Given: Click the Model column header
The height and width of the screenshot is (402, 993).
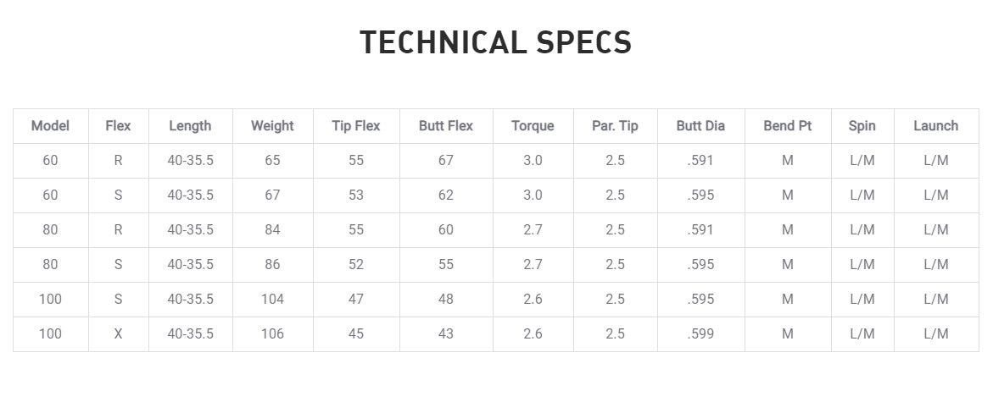Looking at the screenshot, I should 50,126.
